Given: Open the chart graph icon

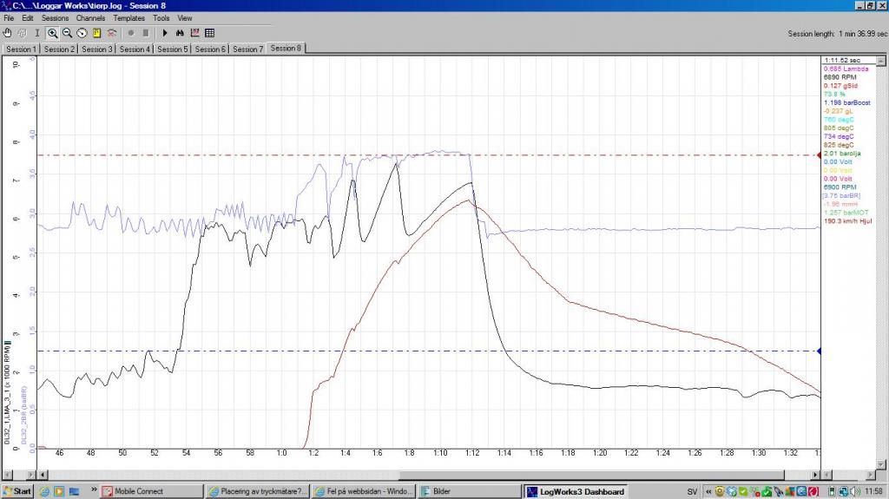Looking at the screenshot, I should click(194, 33).
